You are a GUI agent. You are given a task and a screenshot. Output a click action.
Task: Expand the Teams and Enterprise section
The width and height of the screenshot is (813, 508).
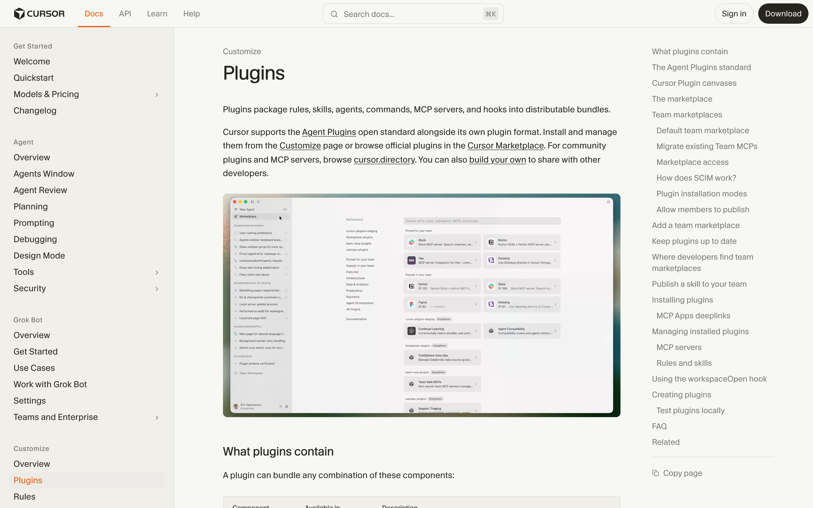pyautogui.click(x=157, y=418)
